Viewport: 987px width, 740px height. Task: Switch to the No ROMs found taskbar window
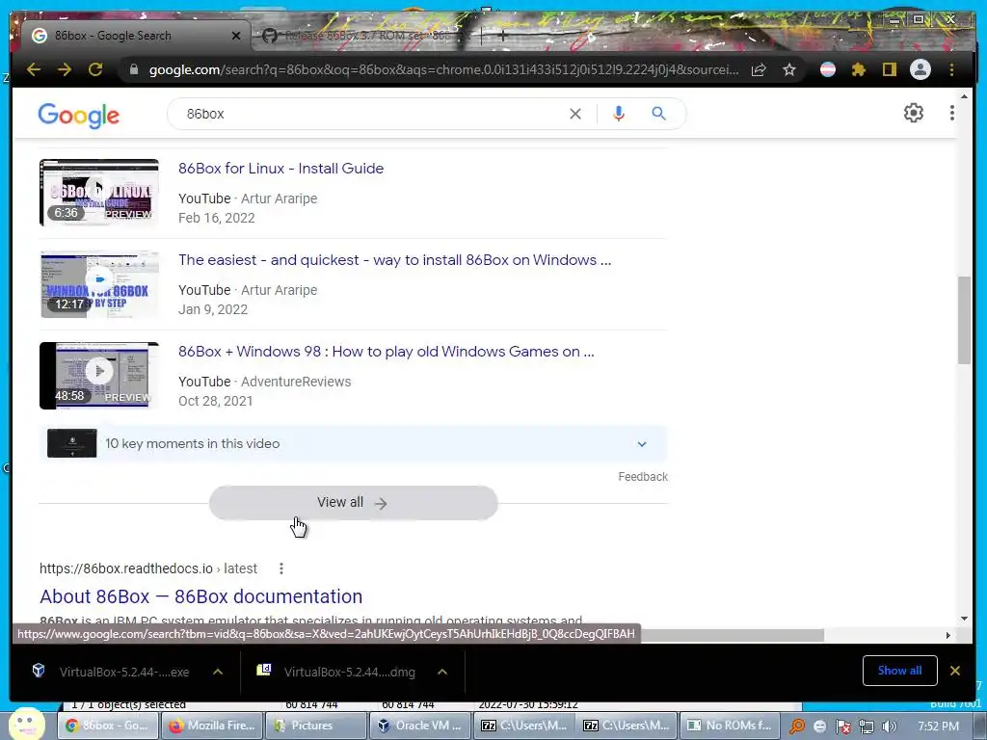pos(731,726)
